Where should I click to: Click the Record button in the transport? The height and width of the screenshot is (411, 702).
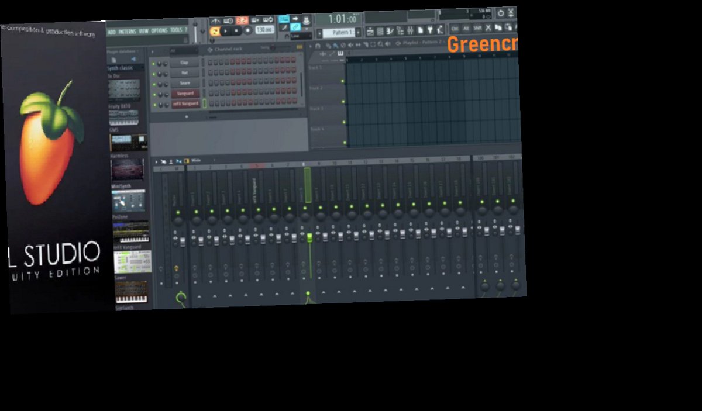tap(247, 30)
